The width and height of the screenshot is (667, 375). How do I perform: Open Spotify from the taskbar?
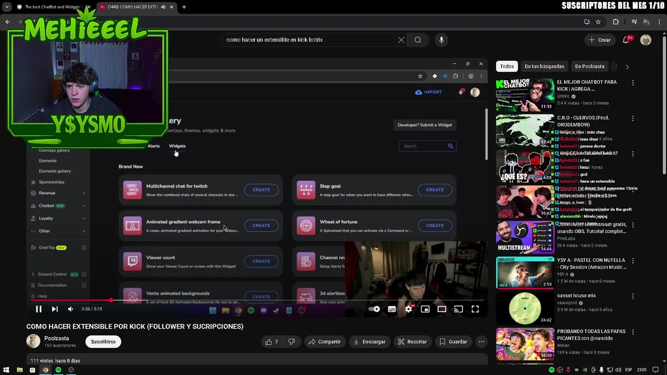click(x=58, y=370)
